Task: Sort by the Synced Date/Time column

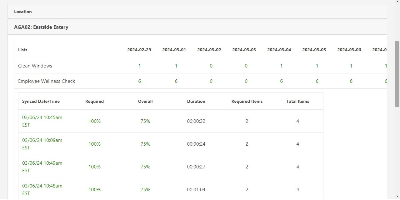Action: (41, 101)
